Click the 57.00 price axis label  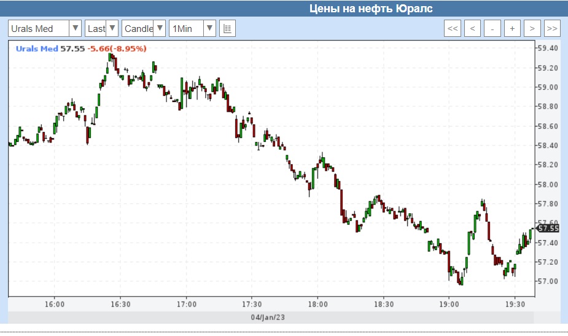(548, 281)
